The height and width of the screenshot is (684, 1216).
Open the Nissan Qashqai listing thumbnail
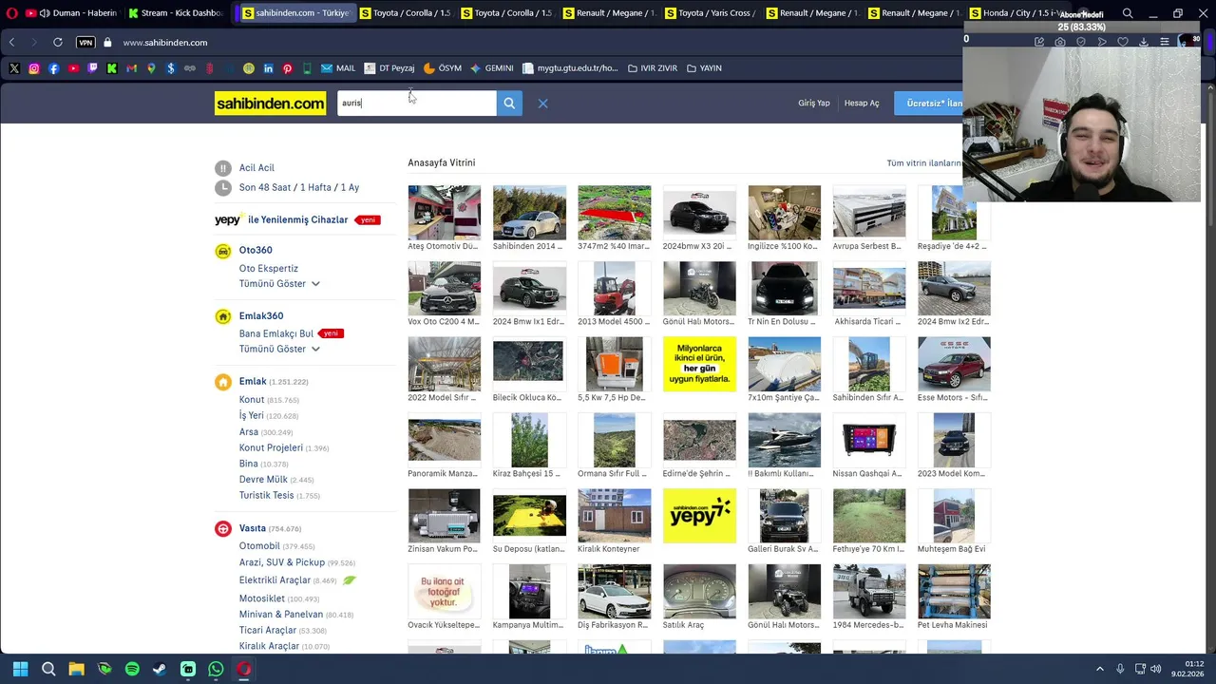pyautogui.click(x=869, y=440)
